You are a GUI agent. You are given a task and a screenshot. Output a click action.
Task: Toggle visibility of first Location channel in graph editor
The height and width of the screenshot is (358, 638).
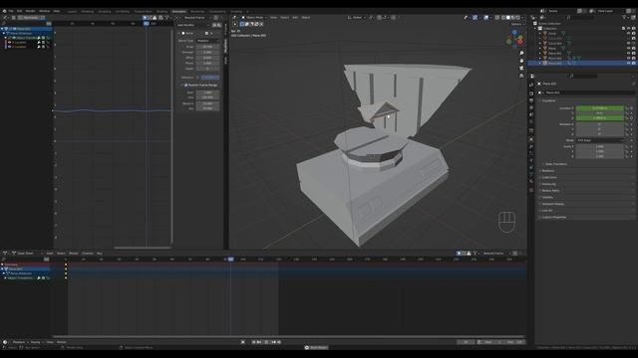click(x=9, y=42)
